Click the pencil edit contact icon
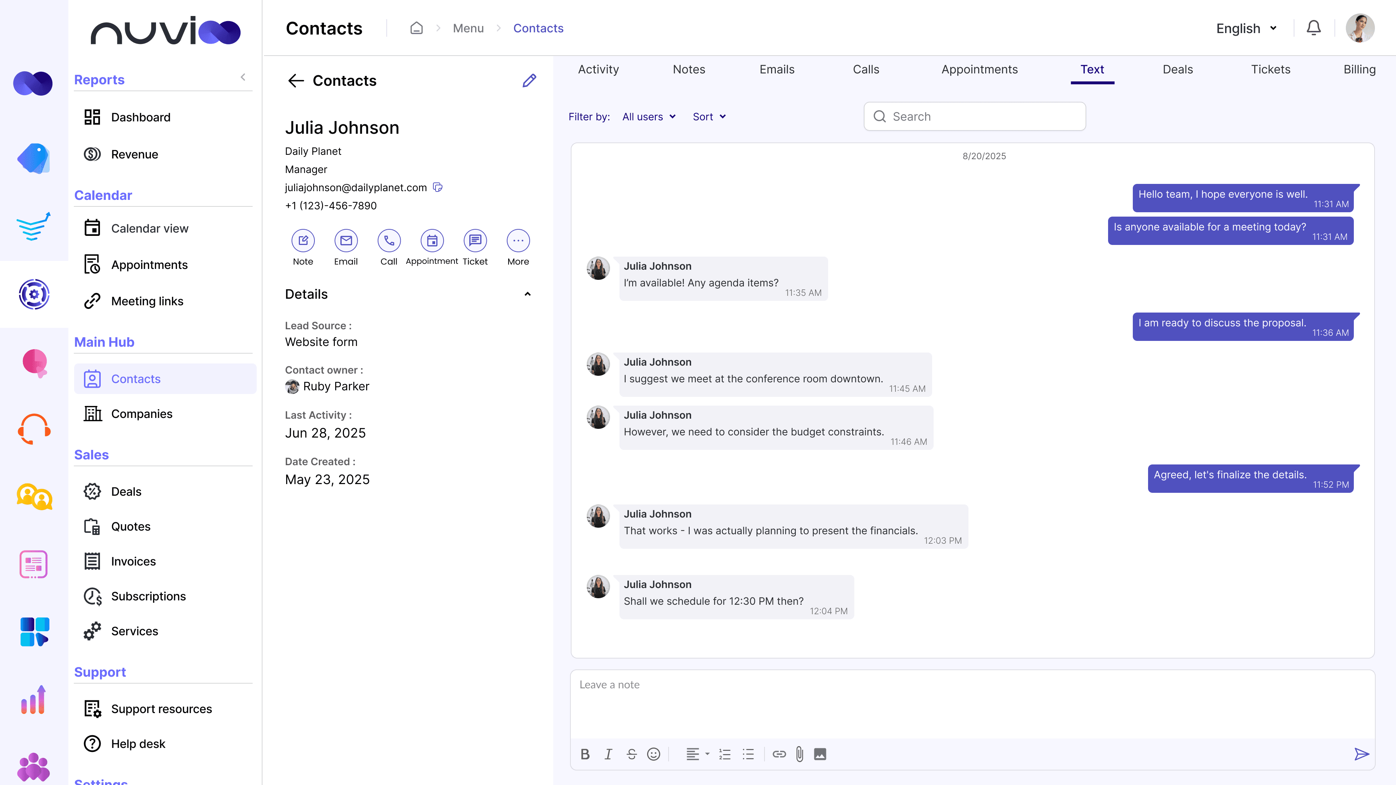 click(x=529, y=81)
